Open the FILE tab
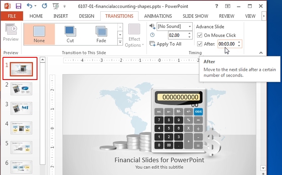This screenshot has width=282, height=175. [x=12, y=16]
